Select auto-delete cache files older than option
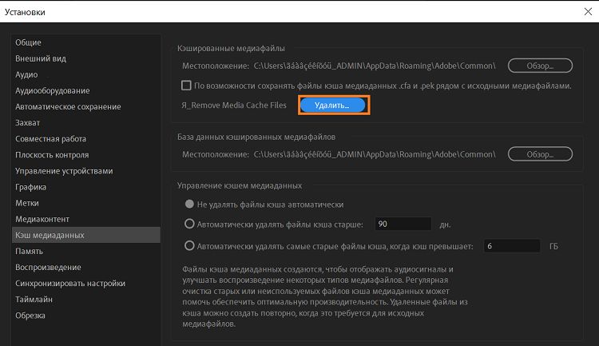Viewport: 599px width, 346px height. (x=189, y=224)
